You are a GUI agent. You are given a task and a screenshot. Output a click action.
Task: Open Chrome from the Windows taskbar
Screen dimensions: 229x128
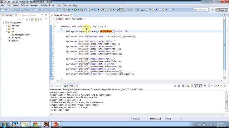coord(35,124)
